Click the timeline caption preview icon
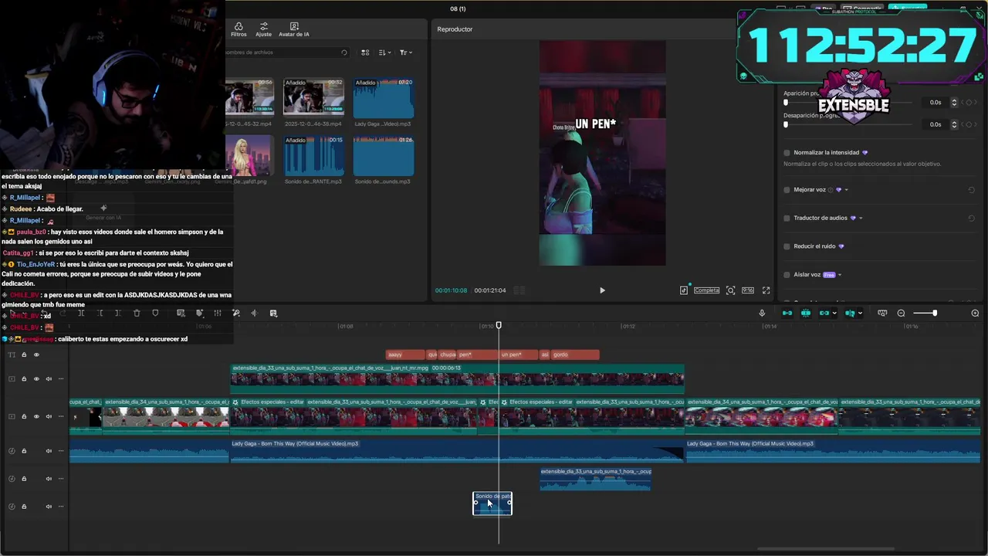 pyautogui.click(x=882, y=313)
